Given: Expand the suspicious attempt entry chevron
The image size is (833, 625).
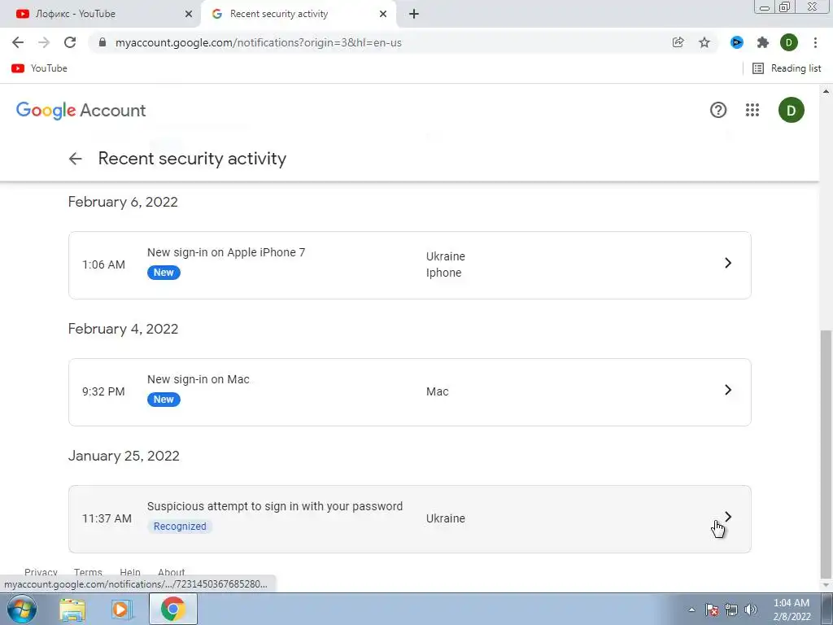Looking at the screenshot, I should click(728, 517).
